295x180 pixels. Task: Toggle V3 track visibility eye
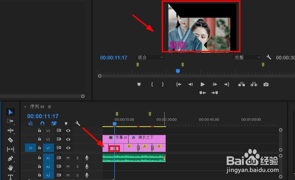pyautogui.click(x=68, y=131)
